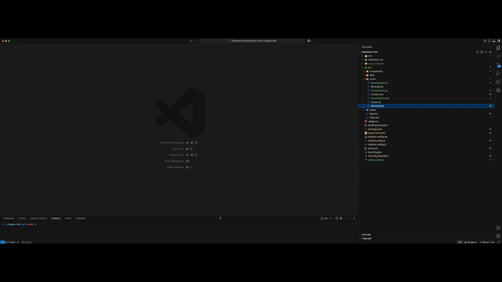Switch to the Ports tab
502x282 pixels.
(x=68, y=218)
